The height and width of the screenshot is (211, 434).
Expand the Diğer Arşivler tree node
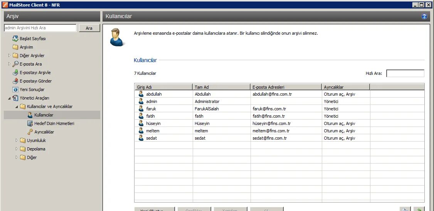click(9, 56)
